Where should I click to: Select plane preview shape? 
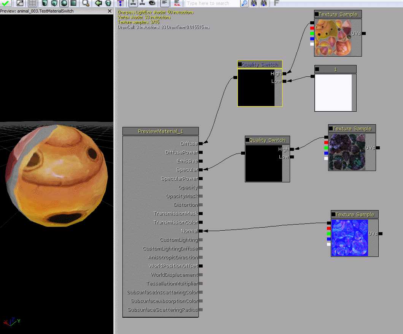tap(73, 3)
